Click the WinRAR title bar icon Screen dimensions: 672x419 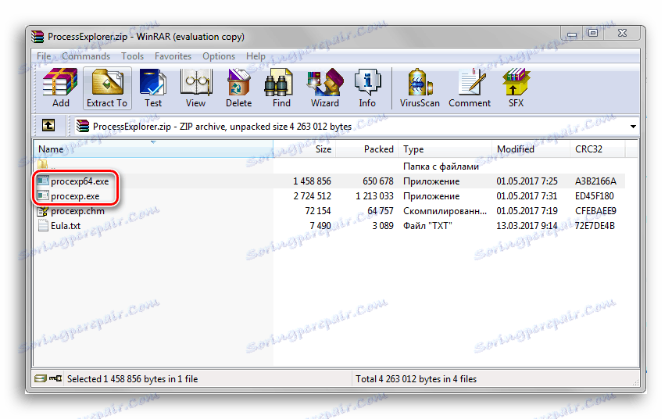pos(38,37)
